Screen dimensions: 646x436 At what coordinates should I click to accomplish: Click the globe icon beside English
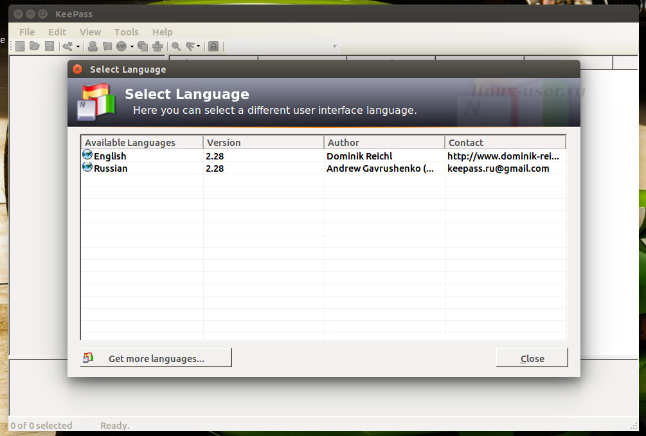click(x=87, y=155)
